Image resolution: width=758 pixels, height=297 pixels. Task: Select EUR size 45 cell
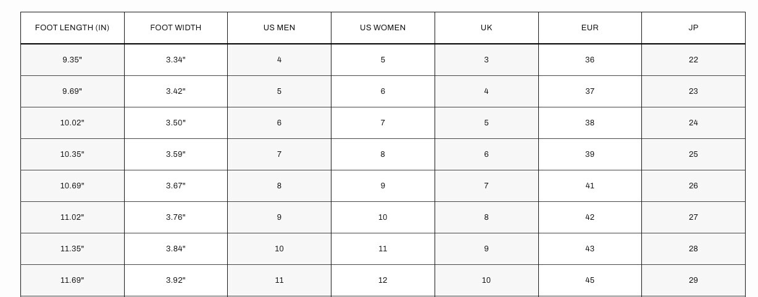tap(589, 280)
